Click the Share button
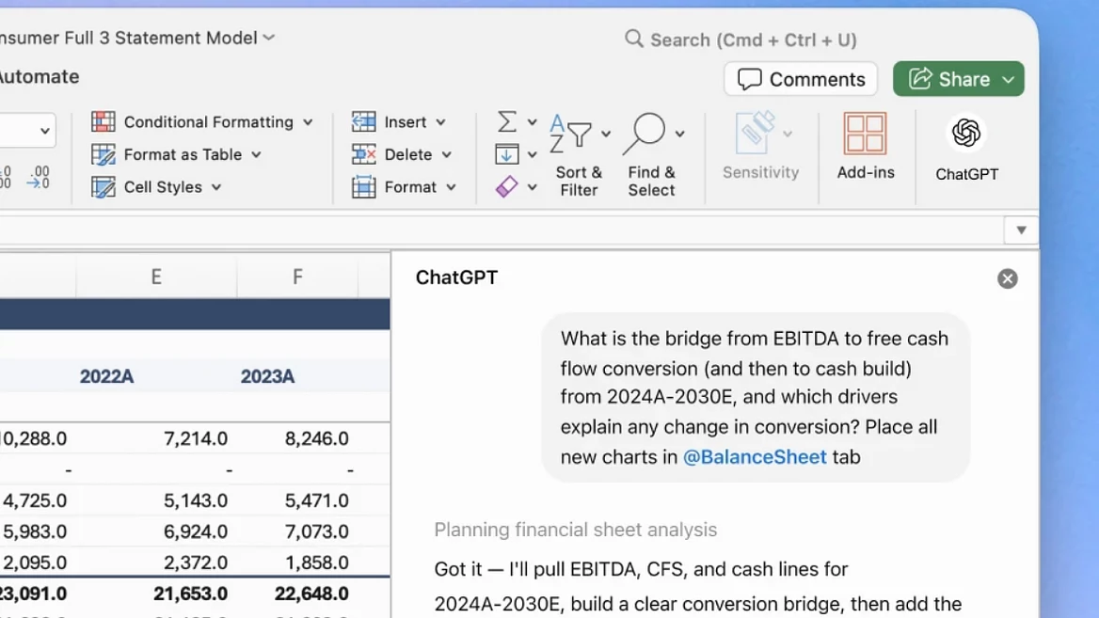This screenshot has width=1099, height=618. (x=958, y=79)
